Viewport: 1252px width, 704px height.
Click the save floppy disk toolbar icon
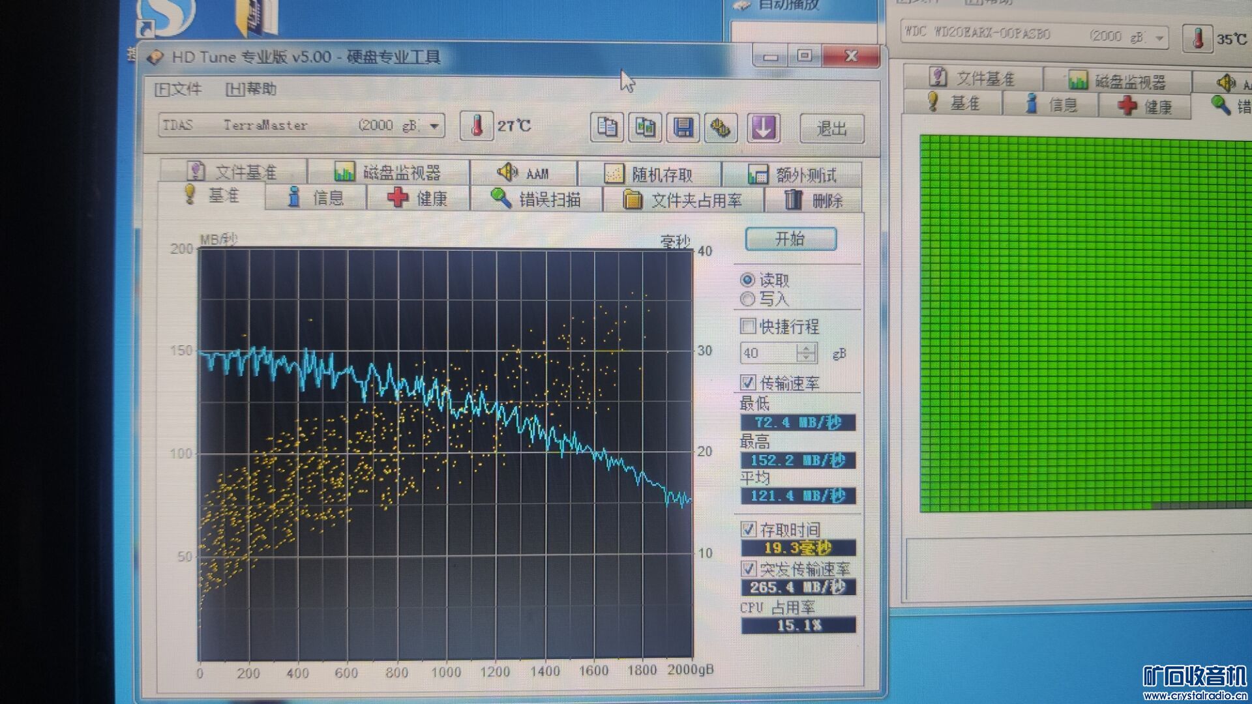pos(683,127)
